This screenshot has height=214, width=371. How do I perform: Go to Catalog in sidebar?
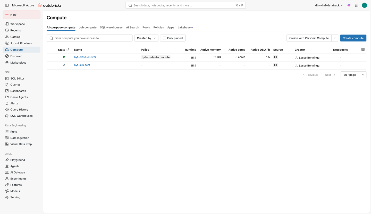21,37
